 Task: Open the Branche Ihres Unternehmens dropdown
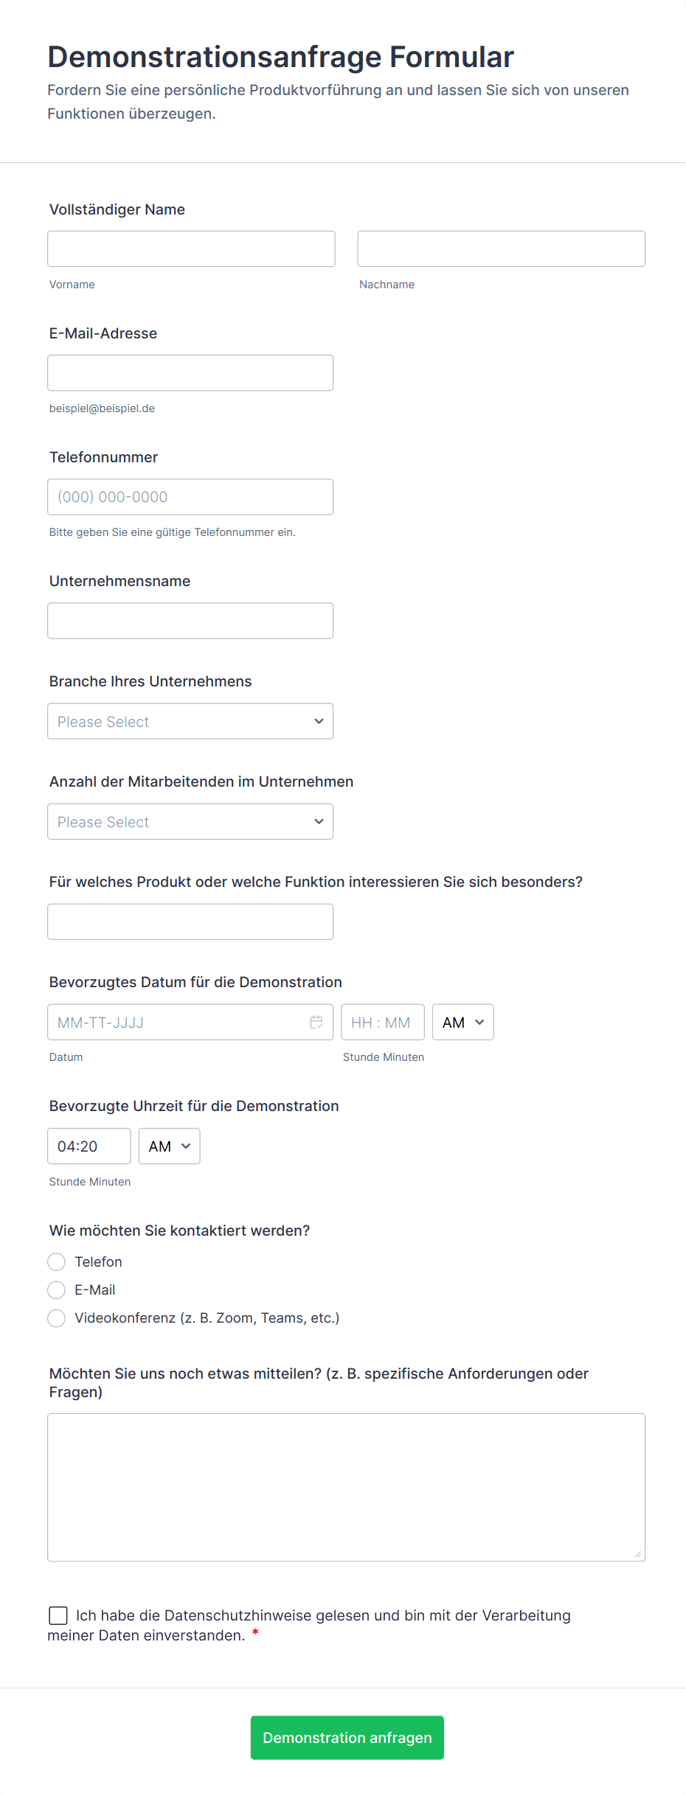pyautogui.click(x=190, y=721)
